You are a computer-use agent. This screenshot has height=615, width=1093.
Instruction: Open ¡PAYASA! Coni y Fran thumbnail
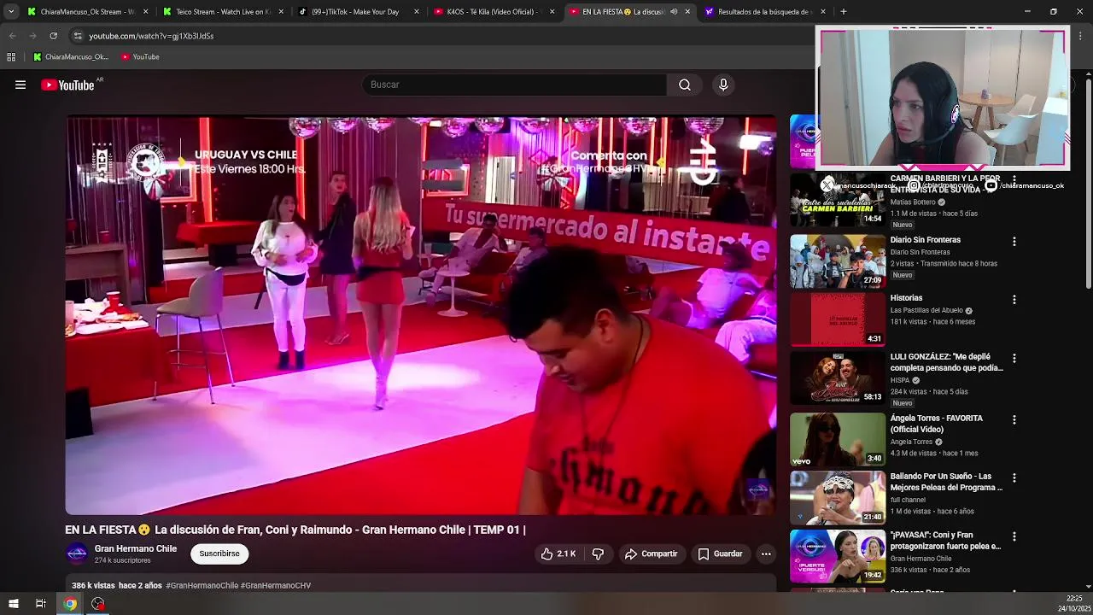point(838,555)
